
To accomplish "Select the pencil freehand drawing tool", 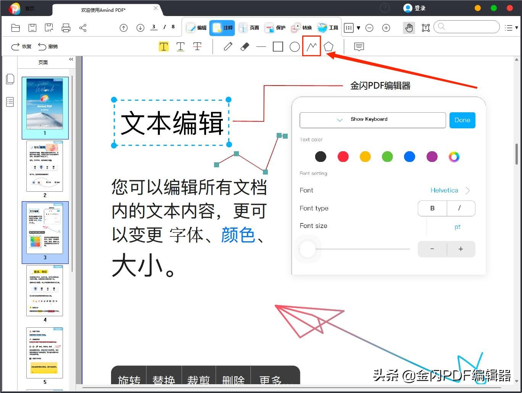I will pyautogui.click(x=228, y=47).
